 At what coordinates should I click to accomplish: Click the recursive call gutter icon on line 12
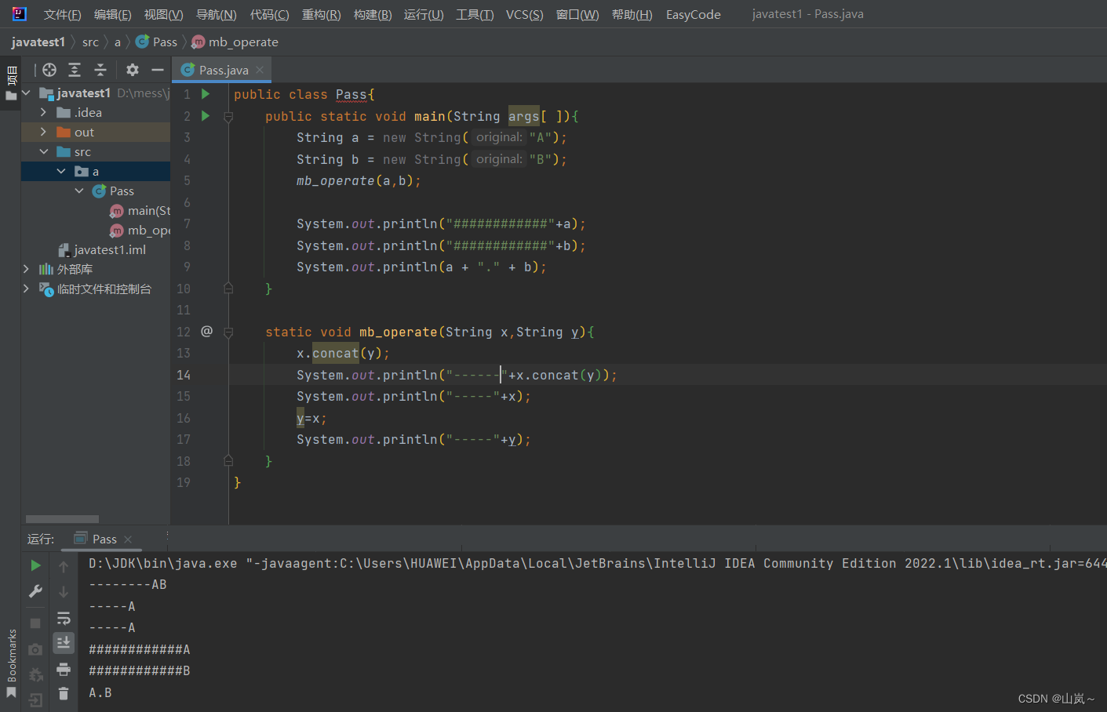click(207, 332)
